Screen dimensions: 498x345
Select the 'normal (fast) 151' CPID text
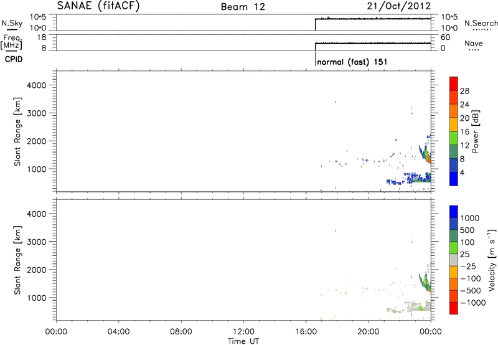[x=352, y=62]
